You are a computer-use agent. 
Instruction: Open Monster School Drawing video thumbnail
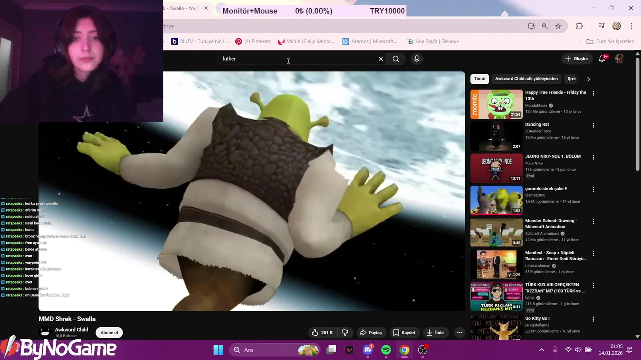[x=496, y=232]
